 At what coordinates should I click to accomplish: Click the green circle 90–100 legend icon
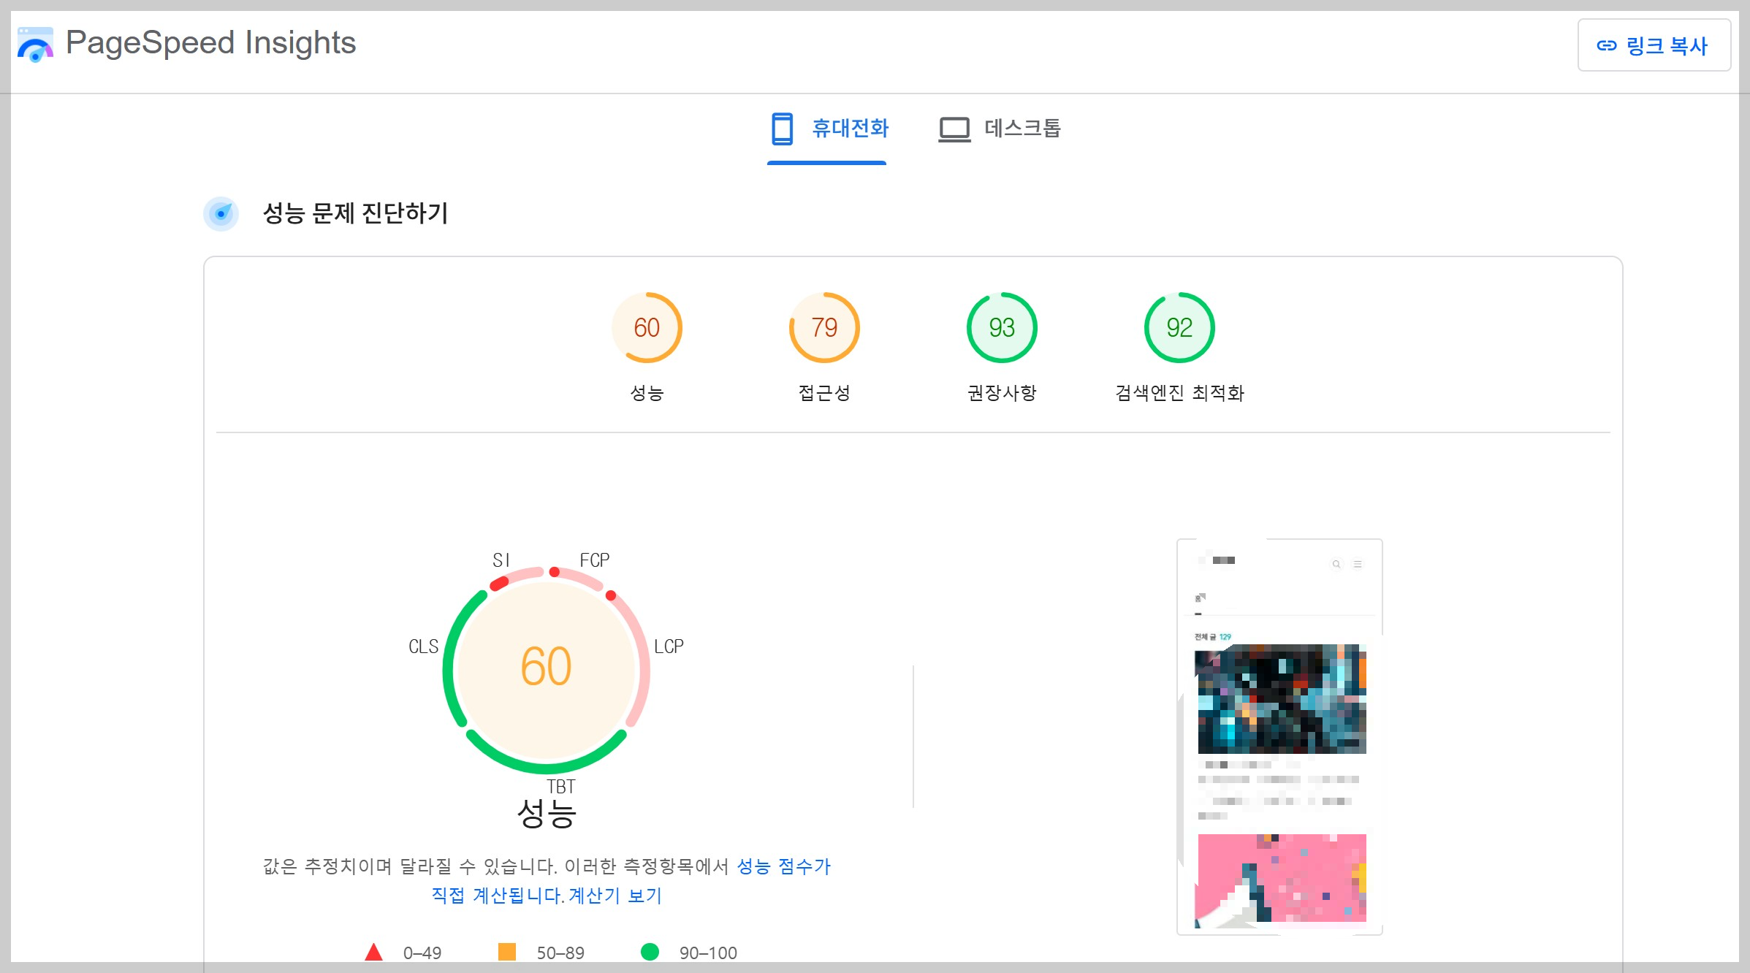(649, 952)
